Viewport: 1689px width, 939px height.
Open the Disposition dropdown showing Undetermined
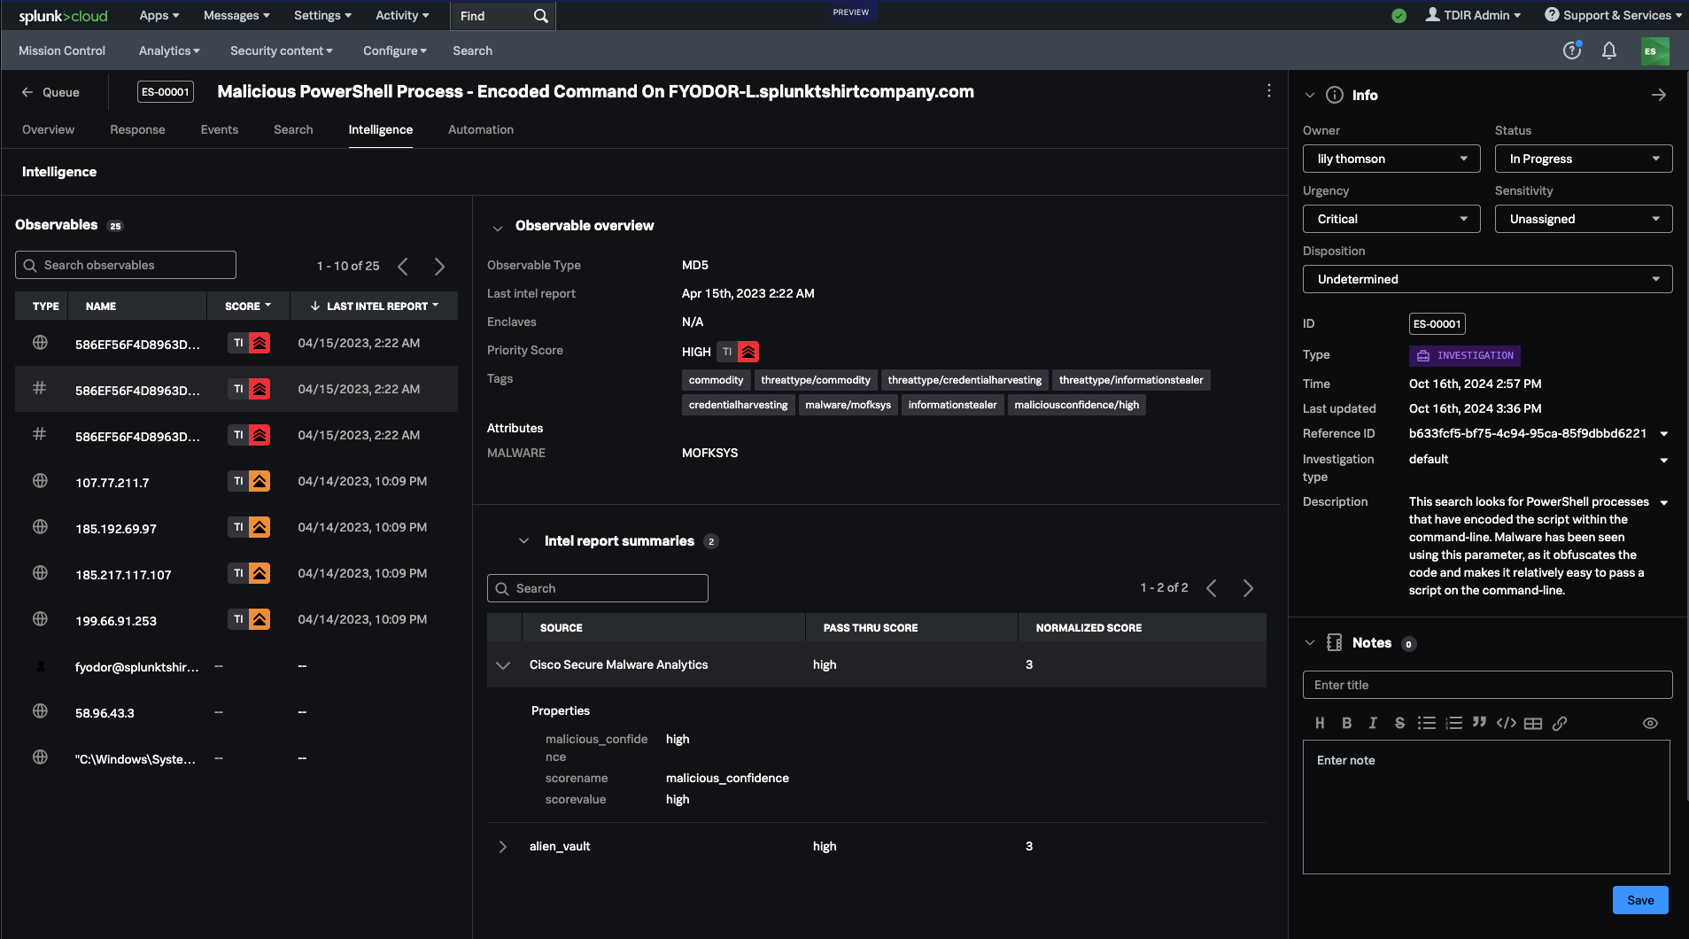[x=1487, y=279]
